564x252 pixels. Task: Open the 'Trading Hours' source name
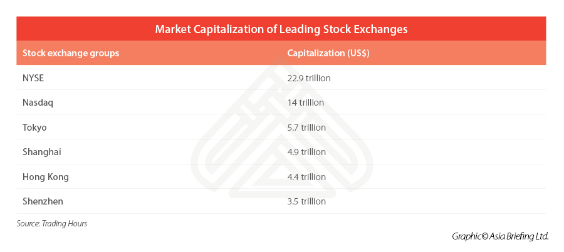click(65, 223)
